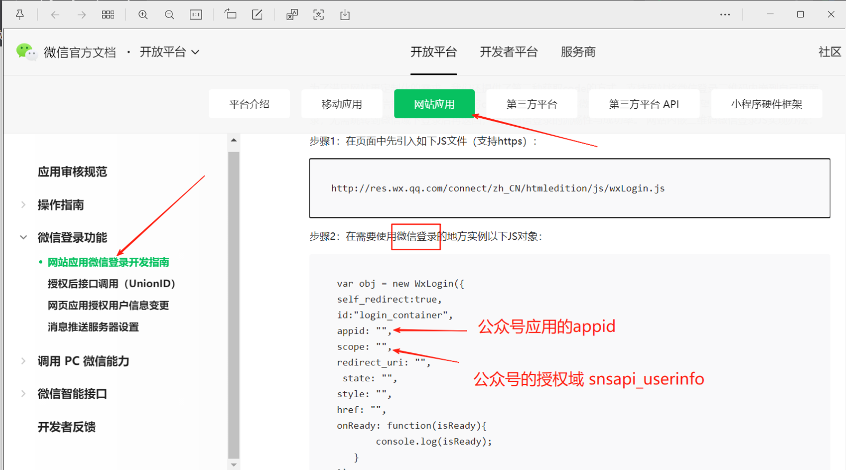Open the 第三方平台 tab
Viewport: 846px width, 470px height.
tap(531, 104)
